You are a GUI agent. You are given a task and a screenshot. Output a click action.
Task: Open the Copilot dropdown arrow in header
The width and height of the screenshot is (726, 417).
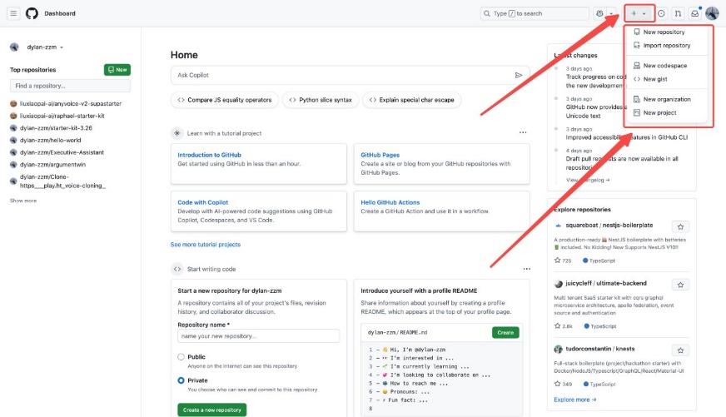point(612,13)
